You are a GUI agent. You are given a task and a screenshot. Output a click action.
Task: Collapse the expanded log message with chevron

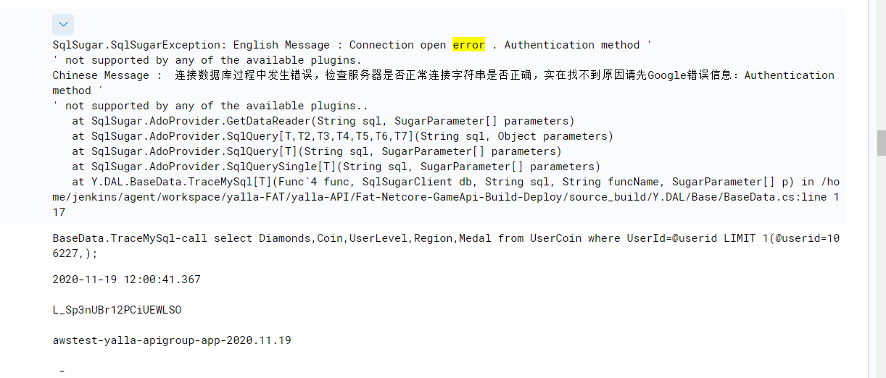pyautogui.click(x=63, y=25)
